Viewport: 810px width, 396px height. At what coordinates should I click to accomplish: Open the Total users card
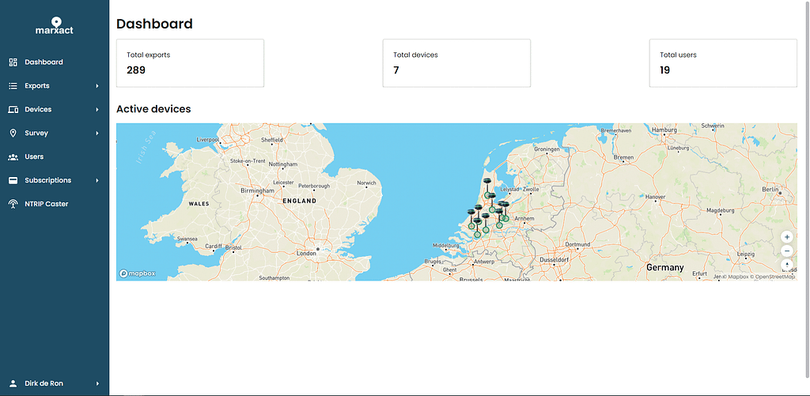[x=722, y=62]
